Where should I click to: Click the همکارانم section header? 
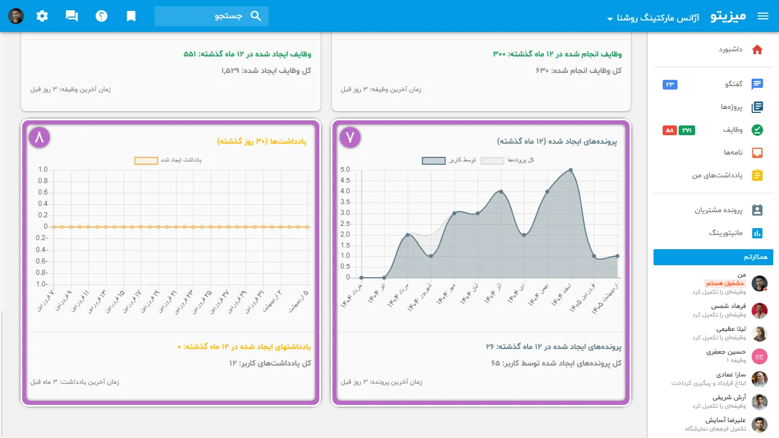pos(713,257)
